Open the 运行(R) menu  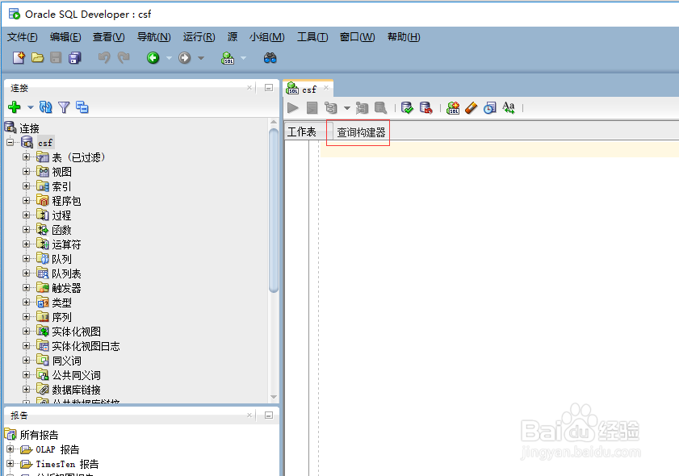199,37
